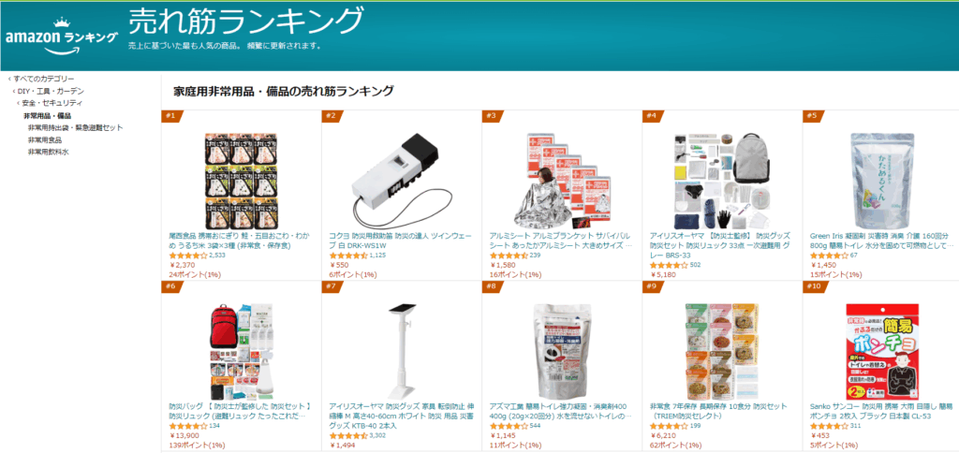Collapse to 安全・セキュリティ category
The height and width of the screenshot is (453, 959).
pos(52,103)
